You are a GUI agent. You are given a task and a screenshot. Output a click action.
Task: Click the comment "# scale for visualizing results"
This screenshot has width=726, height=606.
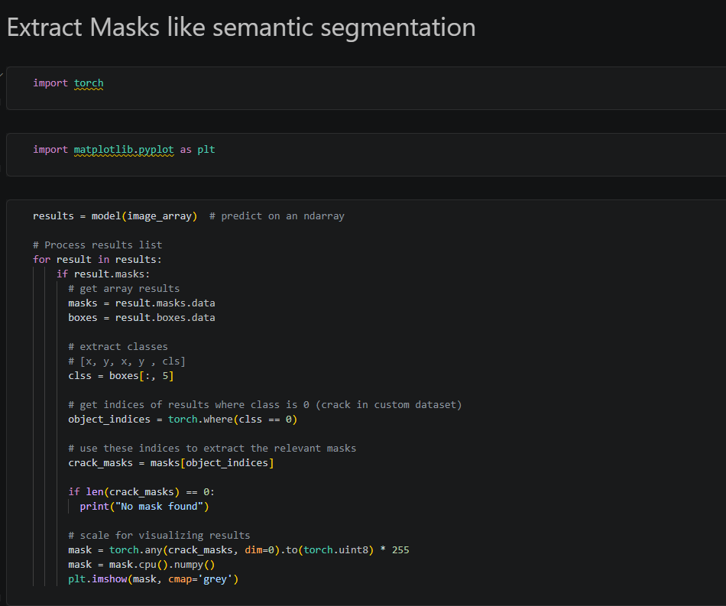click(x=159, y=536)
